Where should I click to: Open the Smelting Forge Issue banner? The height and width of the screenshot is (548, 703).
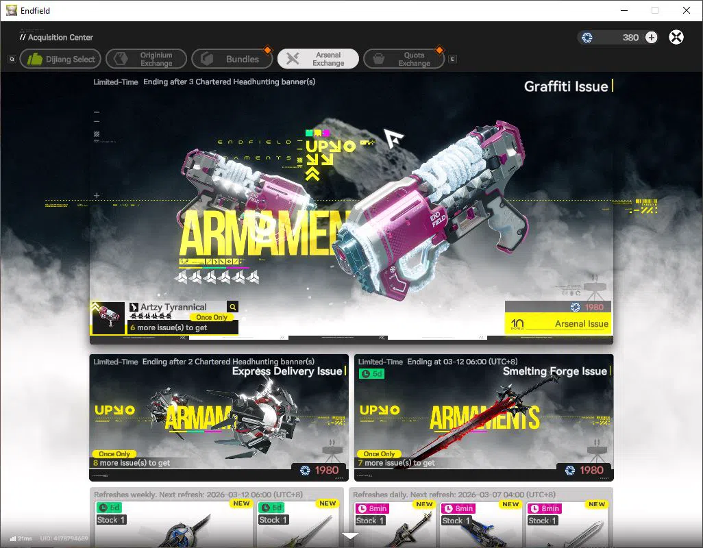click(484, 418)
